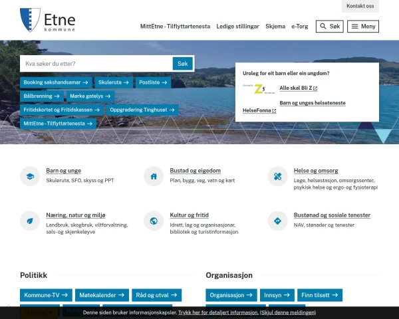Click the Alle skal Bli Z logo
This screenshot has width=399, height=319.
[255, 88]
